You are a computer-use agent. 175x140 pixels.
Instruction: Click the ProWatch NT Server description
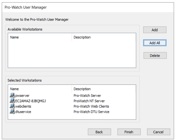pos(89,101)
